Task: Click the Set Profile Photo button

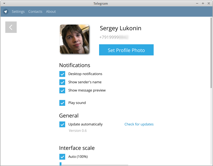Action: 126,50
